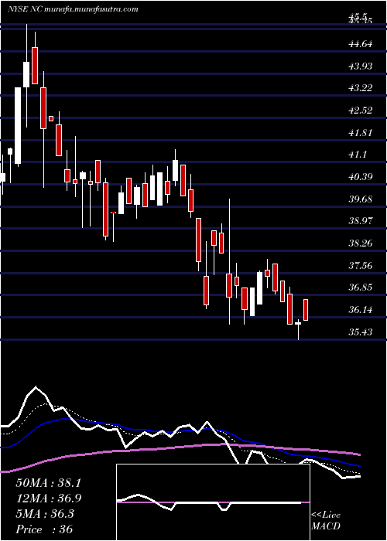Select the 41.81 price axis label
Viewport: 387px width, 541px height.
coord(361,132)
